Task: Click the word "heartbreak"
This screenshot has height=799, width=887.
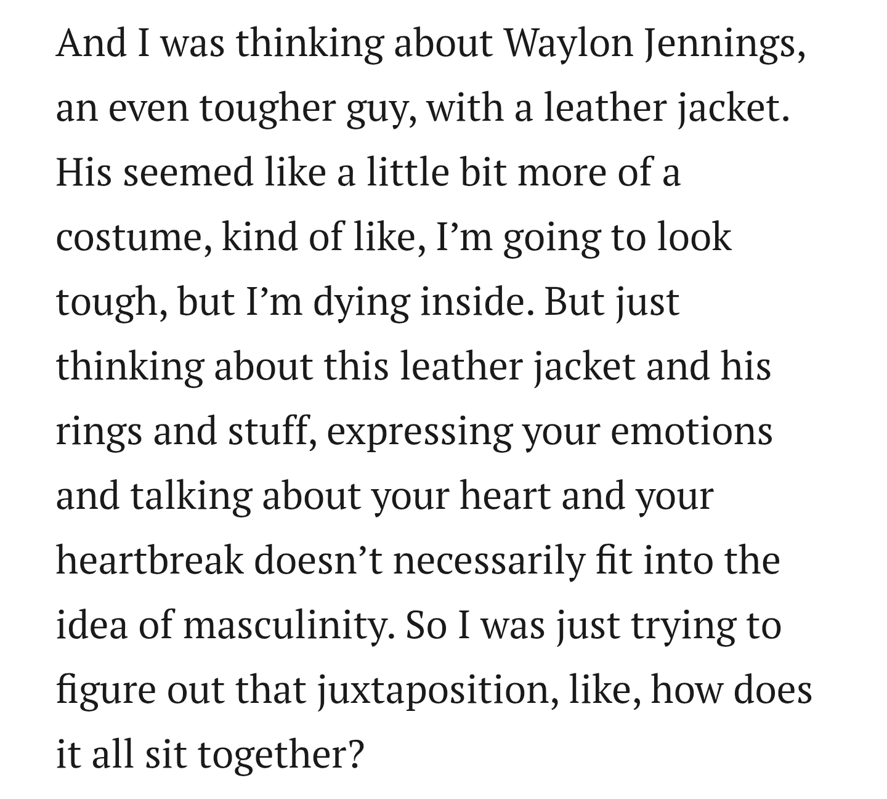Action: [150, 561]
